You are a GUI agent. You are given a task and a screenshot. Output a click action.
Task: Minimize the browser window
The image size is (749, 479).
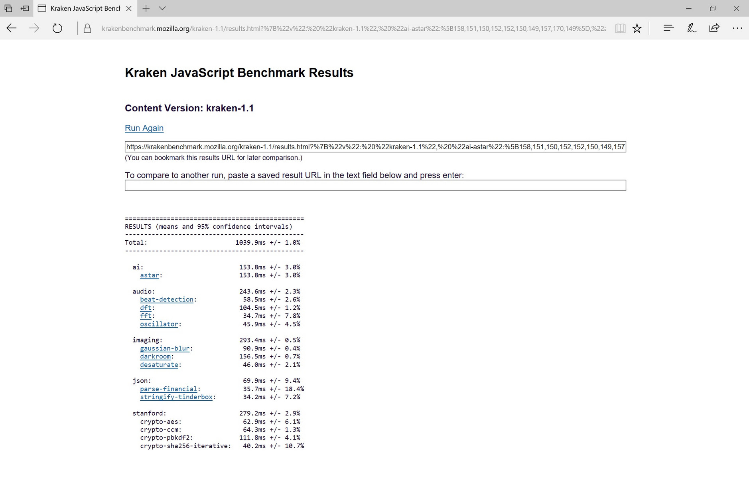(689, 8)
